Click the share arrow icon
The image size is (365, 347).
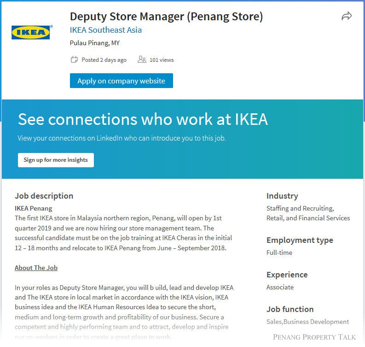[347, 16]
